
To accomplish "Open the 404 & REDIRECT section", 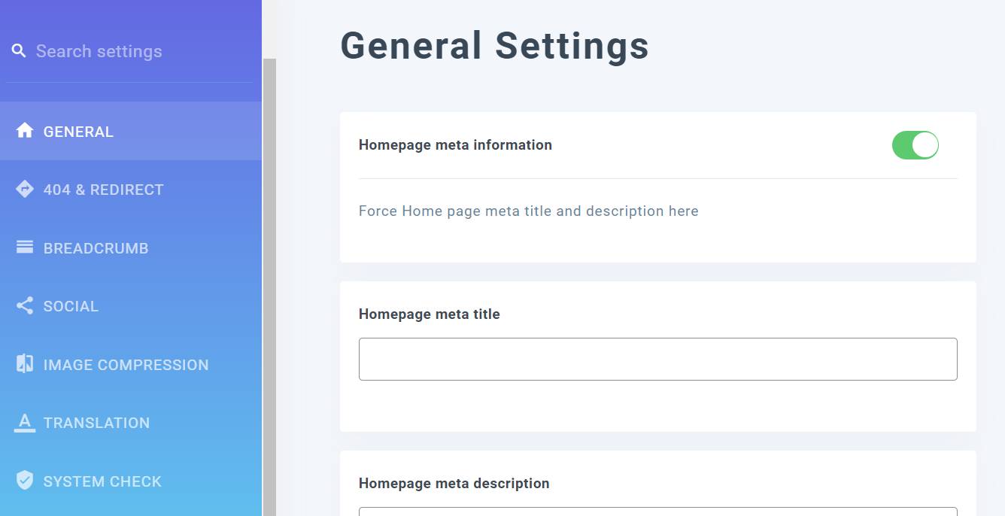I will click(x=105, y=190).
